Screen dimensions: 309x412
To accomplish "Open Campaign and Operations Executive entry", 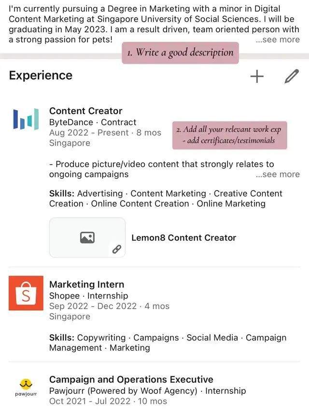I will pos(131,379).
